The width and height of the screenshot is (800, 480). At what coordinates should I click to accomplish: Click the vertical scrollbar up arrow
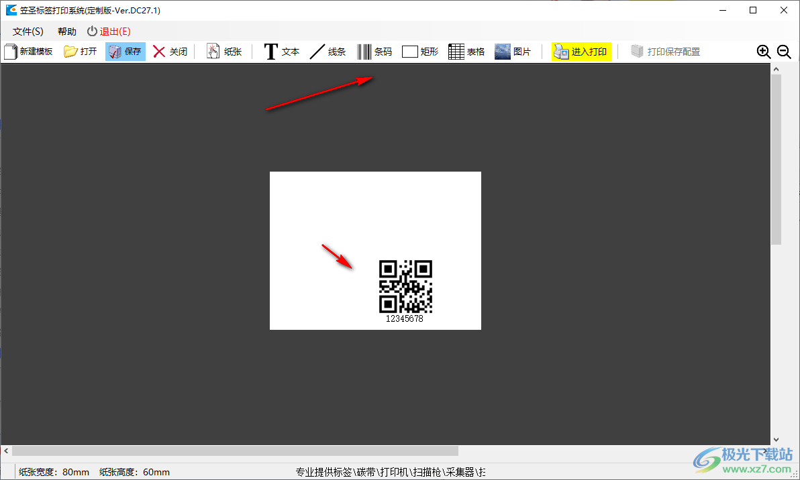click(x=776, y=69)
